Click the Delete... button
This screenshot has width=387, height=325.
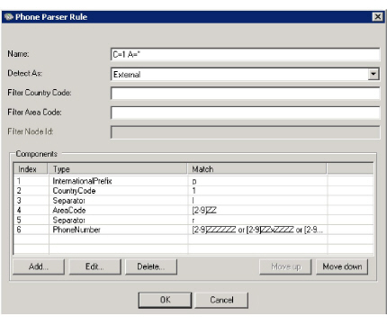point(151,266)
